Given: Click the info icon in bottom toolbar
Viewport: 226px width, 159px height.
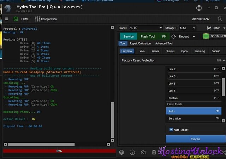Looking at the screenshot, I should coord(132,152).
